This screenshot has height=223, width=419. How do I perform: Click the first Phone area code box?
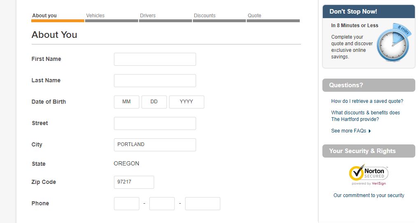(126, 204)
